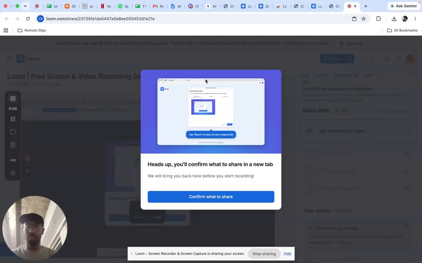
Task: Reload the Loom page
Action: click(28, 19)
